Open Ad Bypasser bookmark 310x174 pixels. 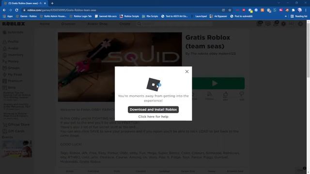(218, 16)
